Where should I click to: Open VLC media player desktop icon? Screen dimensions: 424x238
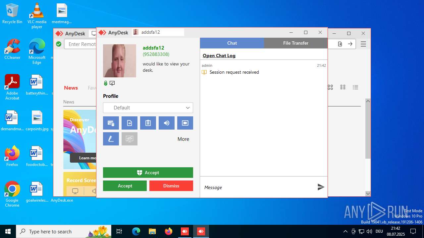(37, 16)
